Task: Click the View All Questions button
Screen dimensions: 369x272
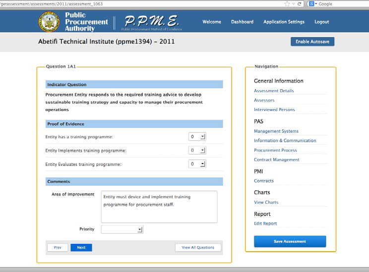Action: (x=198, y=247)
